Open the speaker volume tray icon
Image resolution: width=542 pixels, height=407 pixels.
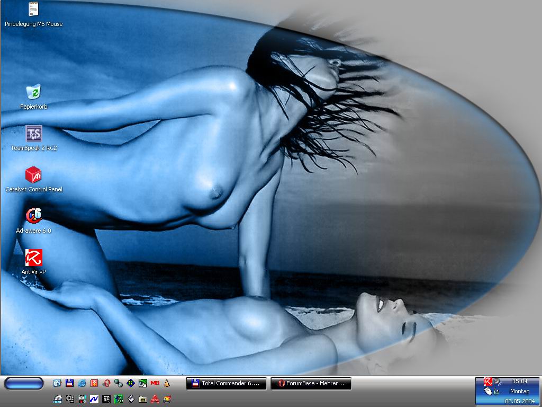(x=496, y=382)
